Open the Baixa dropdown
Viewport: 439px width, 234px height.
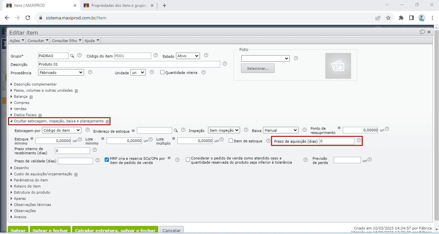[x=280, y=130]
